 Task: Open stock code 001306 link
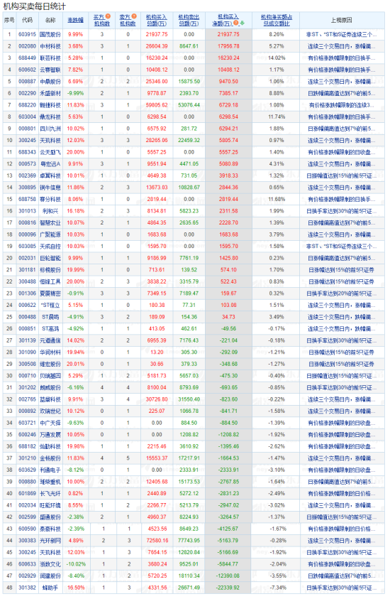[27, 293]
